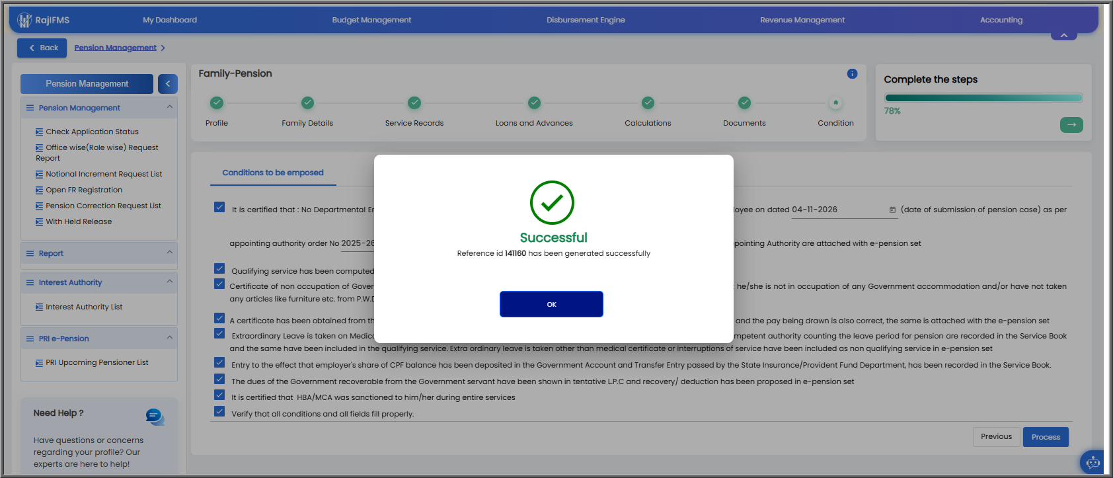
Task: Uncheck the HBA/MCA sanctioned certification checkbox
Action: pos(219,395)
